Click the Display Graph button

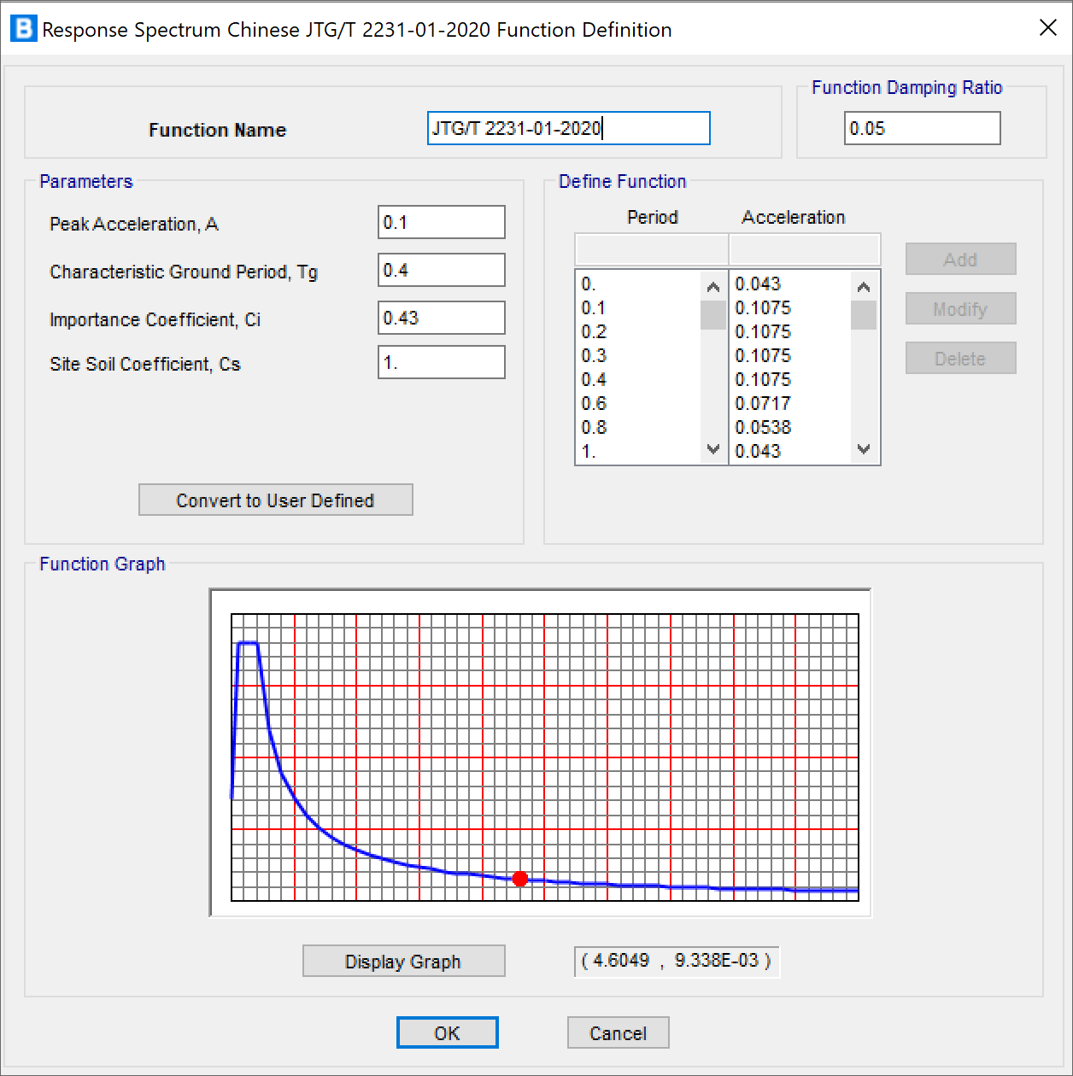pyautogui.click(x=403, y=961)
